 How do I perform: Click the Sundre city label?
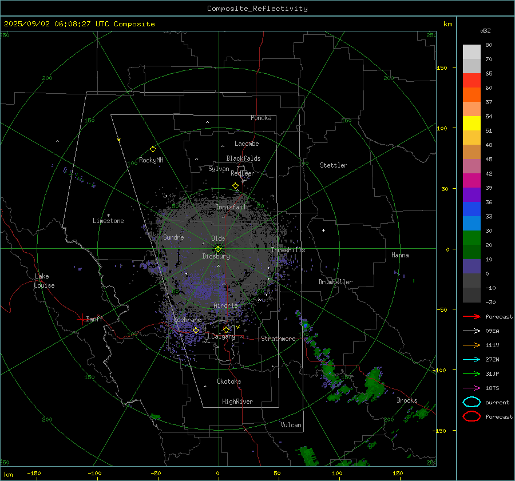(173, 237)
